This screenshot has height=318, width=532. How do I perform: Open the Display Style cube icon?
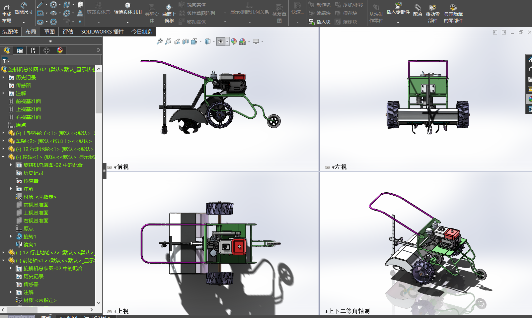207,41
